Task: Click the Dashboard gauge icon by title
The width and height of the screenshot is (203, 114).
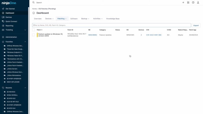Action: coord(34,13)
